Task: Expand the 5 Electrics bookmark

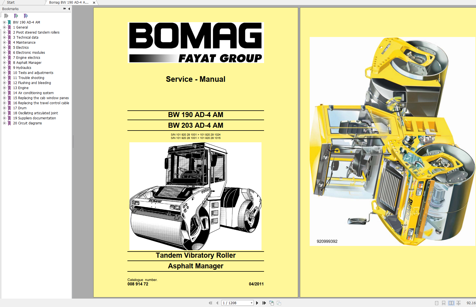Action: point(4,48)
